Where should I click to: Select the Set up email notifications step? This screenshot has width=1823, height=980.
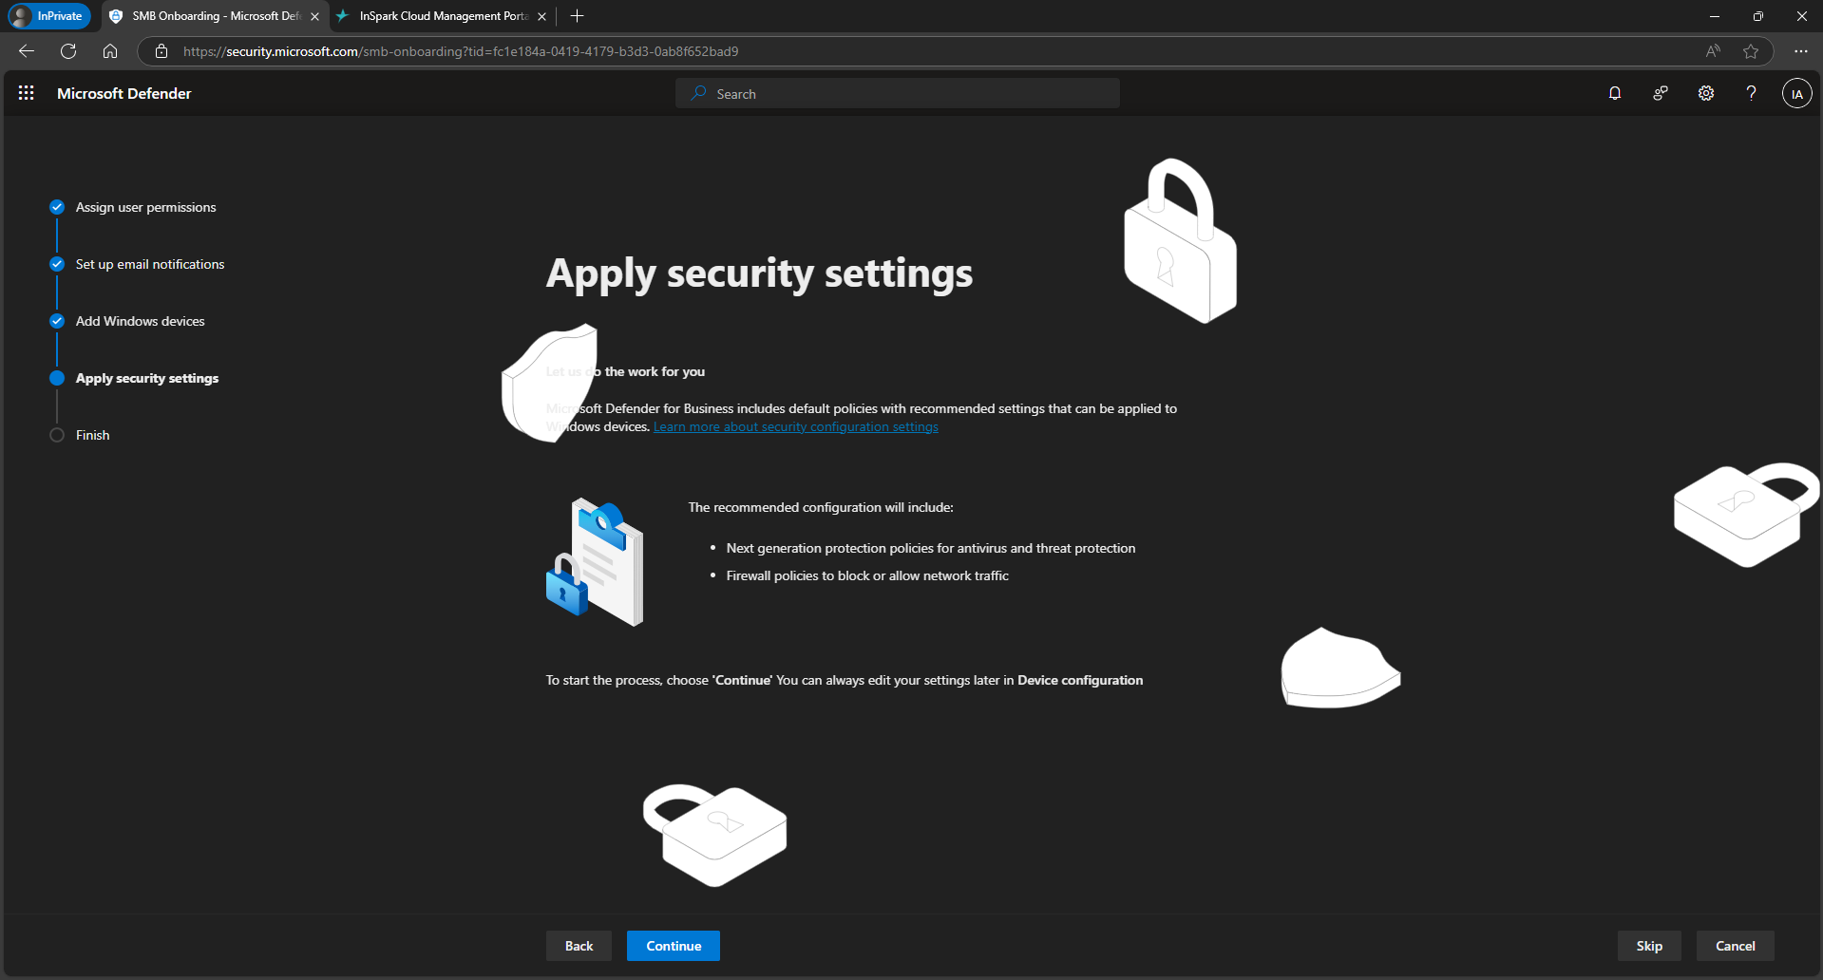(x=150, y=264)
